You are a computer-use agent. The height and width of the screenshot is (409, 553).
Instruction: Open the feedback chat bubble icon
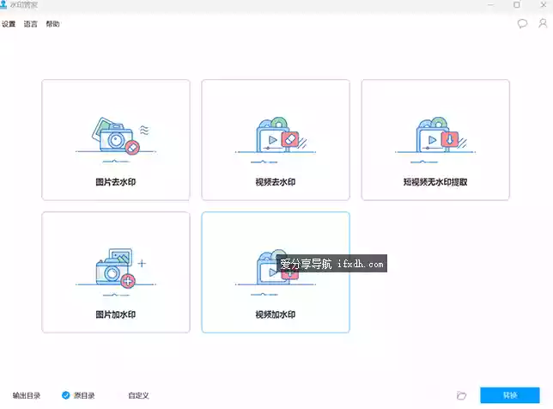522,24
